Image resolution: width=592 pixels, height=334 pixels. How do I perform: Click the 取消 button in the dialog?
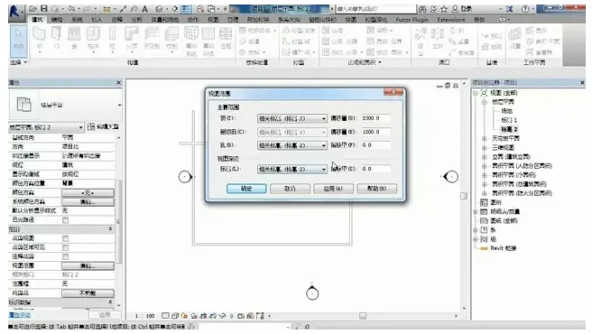coord(290,189)
